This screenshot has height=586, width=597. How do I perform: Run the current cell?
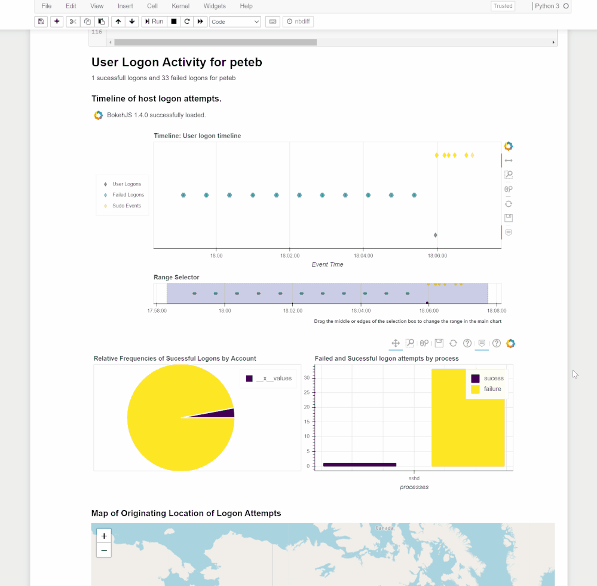(x=154, y=22)
